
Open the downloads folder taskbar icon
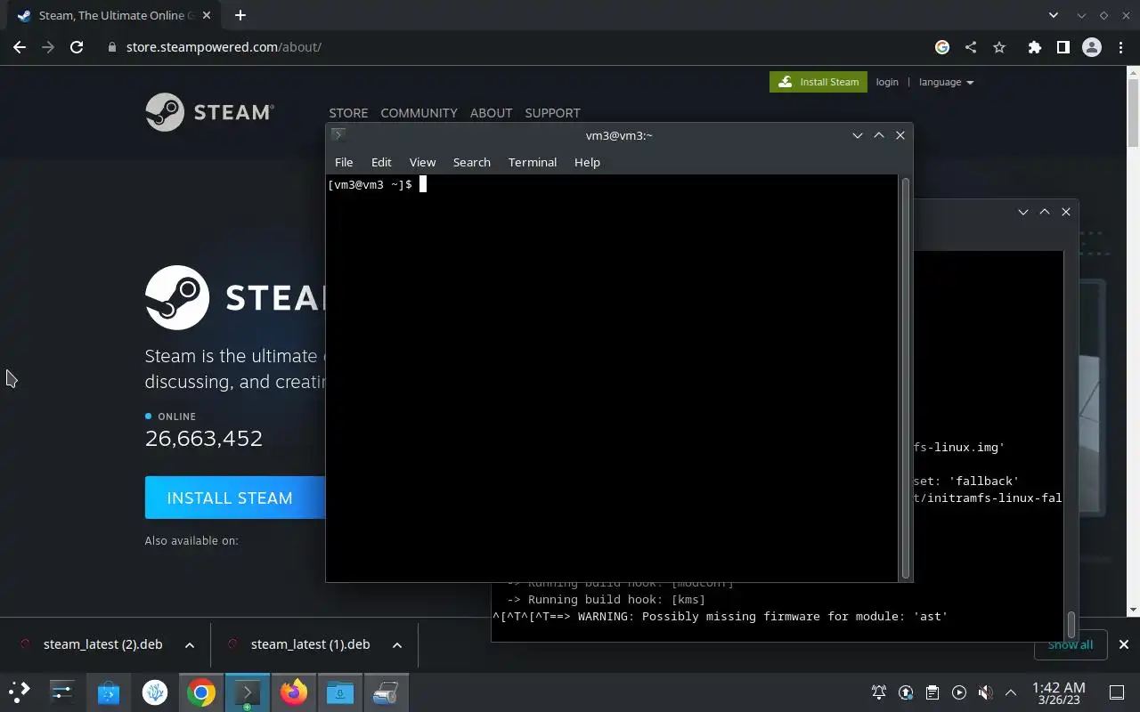pos(340,692)
